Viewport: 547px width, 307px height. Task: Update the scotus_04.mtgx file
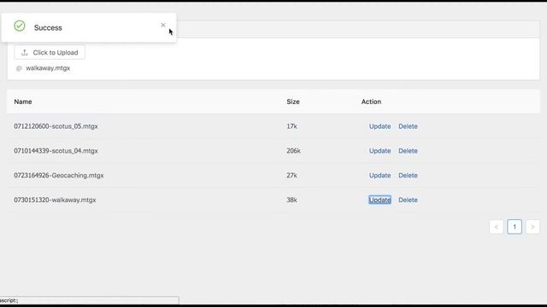tap(379, 151)
